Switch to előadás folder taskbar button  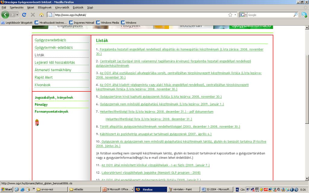[x=85, y=189]
